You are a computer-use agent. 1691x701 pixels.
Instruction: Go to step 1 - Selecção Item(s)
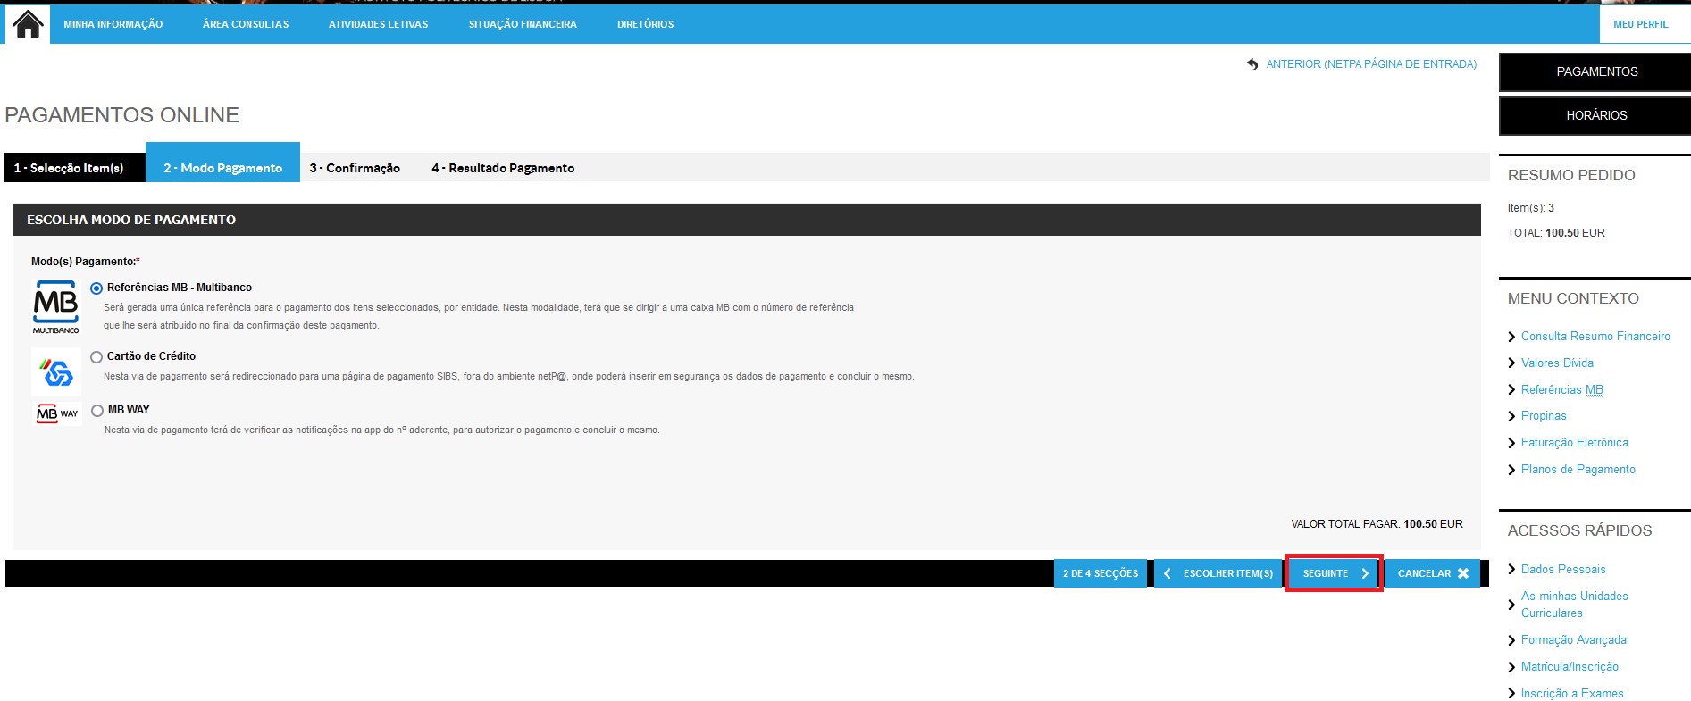[x=74, y=168]
